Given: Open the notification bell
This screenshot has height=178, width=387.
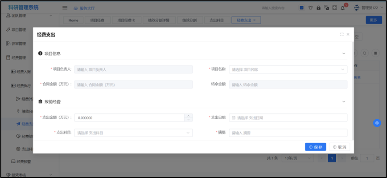Looking at the screenshot, I should (342, 8).
